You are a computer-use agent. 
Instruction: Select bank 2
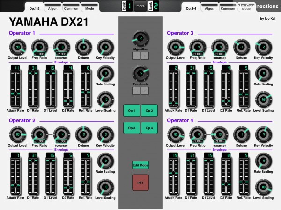[x=154, y=6]
